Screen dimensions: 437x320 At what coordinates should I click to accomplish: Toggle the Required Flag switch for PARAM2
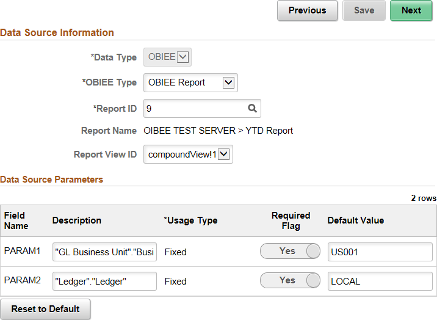(290, 280)
